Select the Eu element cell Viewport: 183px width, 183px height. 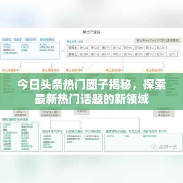click(150, 48)
